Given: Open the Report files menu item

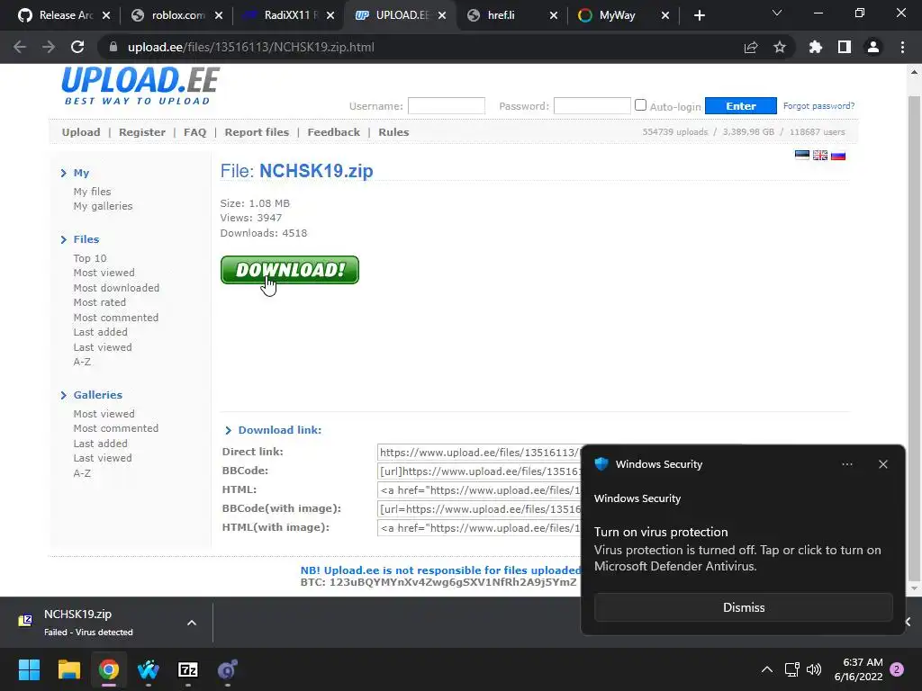Looking at the screenshot, I should [x=257, y=132].
